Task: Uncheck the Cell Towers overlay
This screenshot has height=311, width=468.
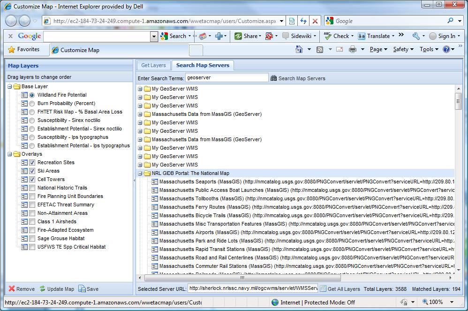Action: [x=32, y=179]
